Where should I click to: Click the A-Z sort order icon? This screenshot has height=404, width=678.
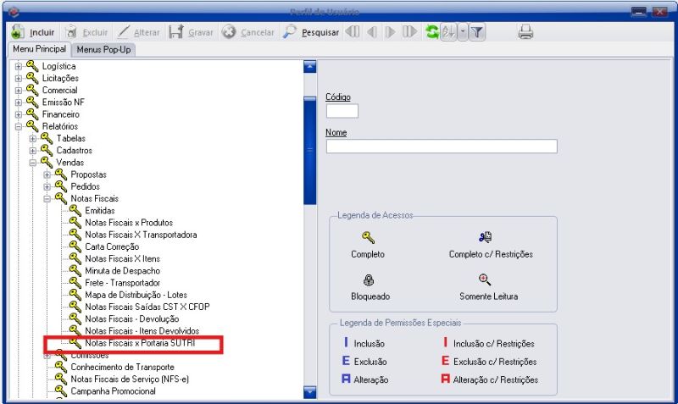(448, 32)
